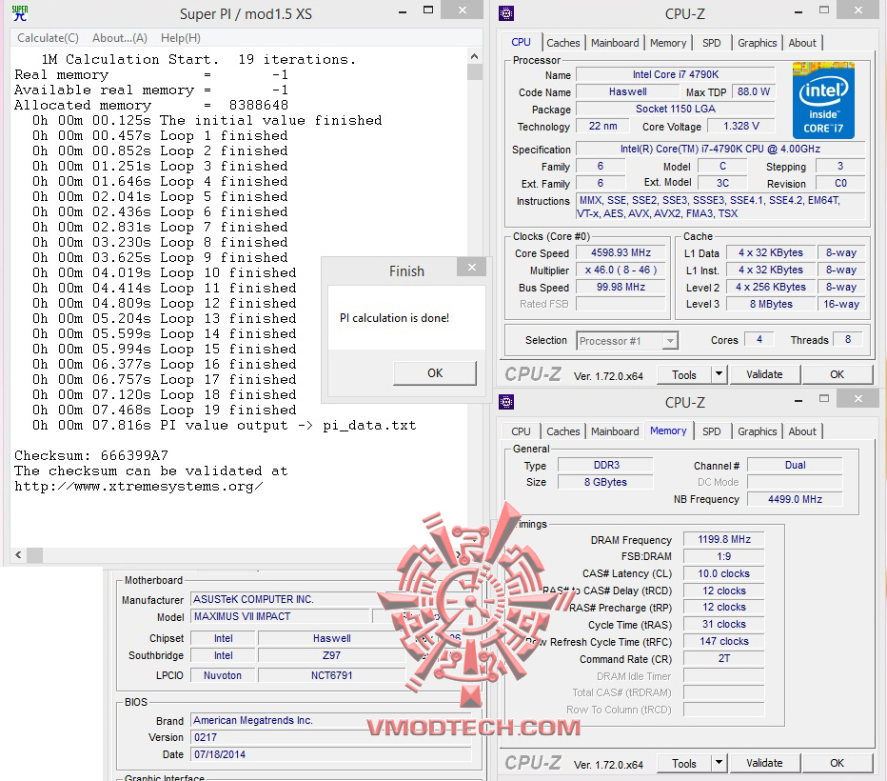Click Super PI horizontal scrollbar left arrow

point(19,554)
